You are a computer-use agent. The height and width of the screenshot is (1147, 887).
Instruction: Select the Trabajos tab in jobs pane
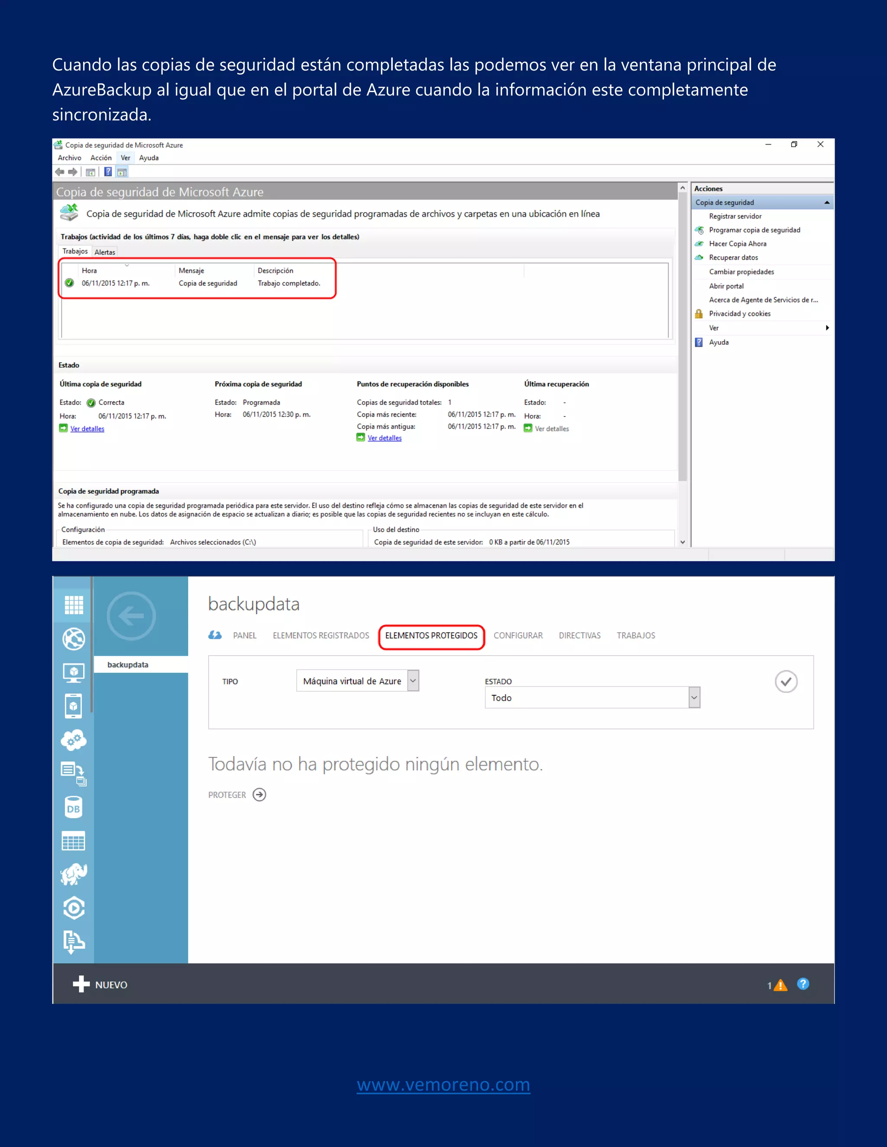coord(75,251)
